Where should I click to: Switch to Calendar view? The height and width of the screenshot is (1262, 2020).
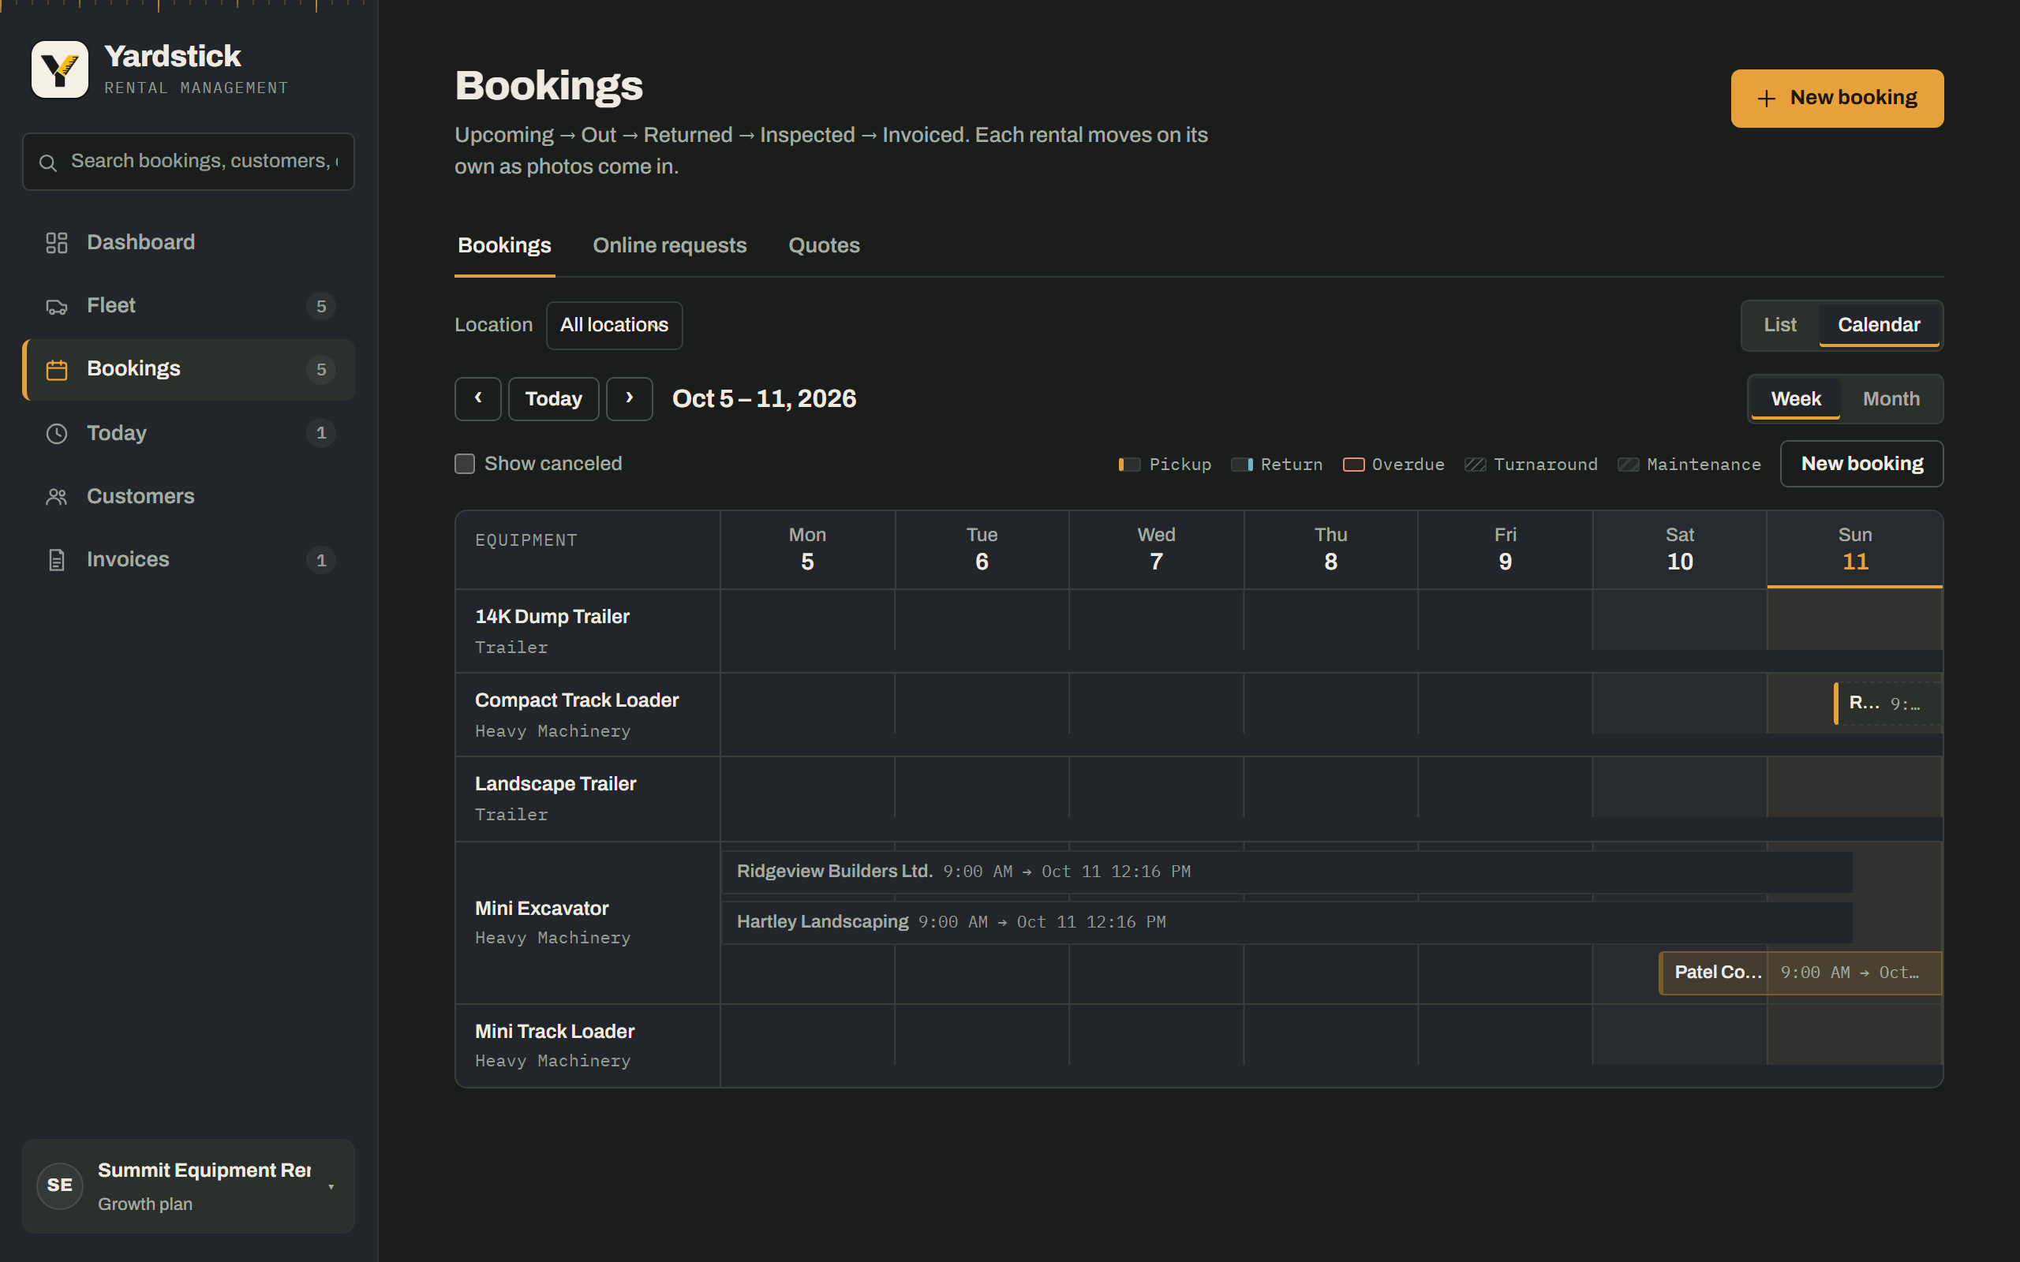point(1879,325)
